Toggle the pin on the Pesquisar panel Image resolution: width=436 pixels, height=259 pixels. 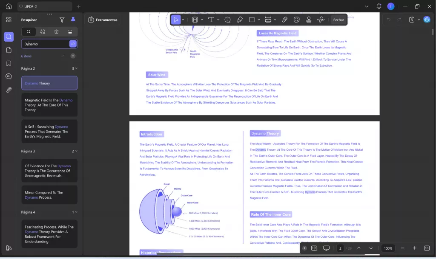(x=73, y=20)
